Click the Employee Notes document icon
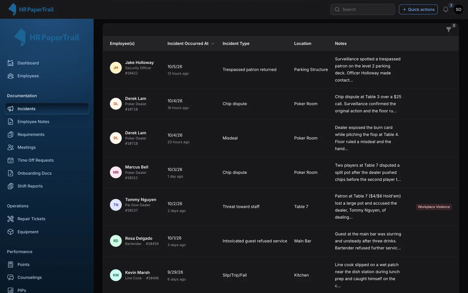 11,122
